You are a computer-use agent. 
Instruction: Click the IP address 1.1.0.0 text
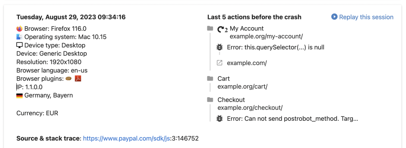34,87
